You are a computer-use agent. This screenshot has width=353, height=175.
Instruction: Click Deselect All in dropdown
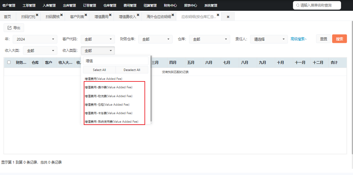tap(132, 70)
